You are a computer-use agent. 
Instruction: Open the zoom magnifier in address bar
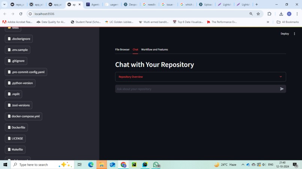[x=251, y=14]
